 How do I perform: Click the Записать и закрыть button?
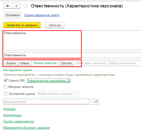(x=22, y=25)
